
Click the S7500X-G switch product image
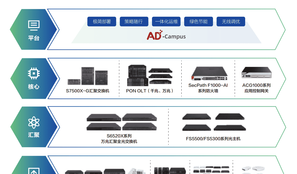tap(87, 76)
